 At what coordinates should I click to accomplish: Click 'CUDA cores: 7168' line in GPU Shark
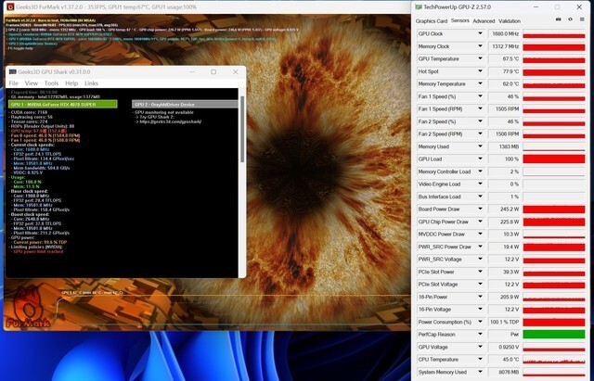click(x=29, y=112)
